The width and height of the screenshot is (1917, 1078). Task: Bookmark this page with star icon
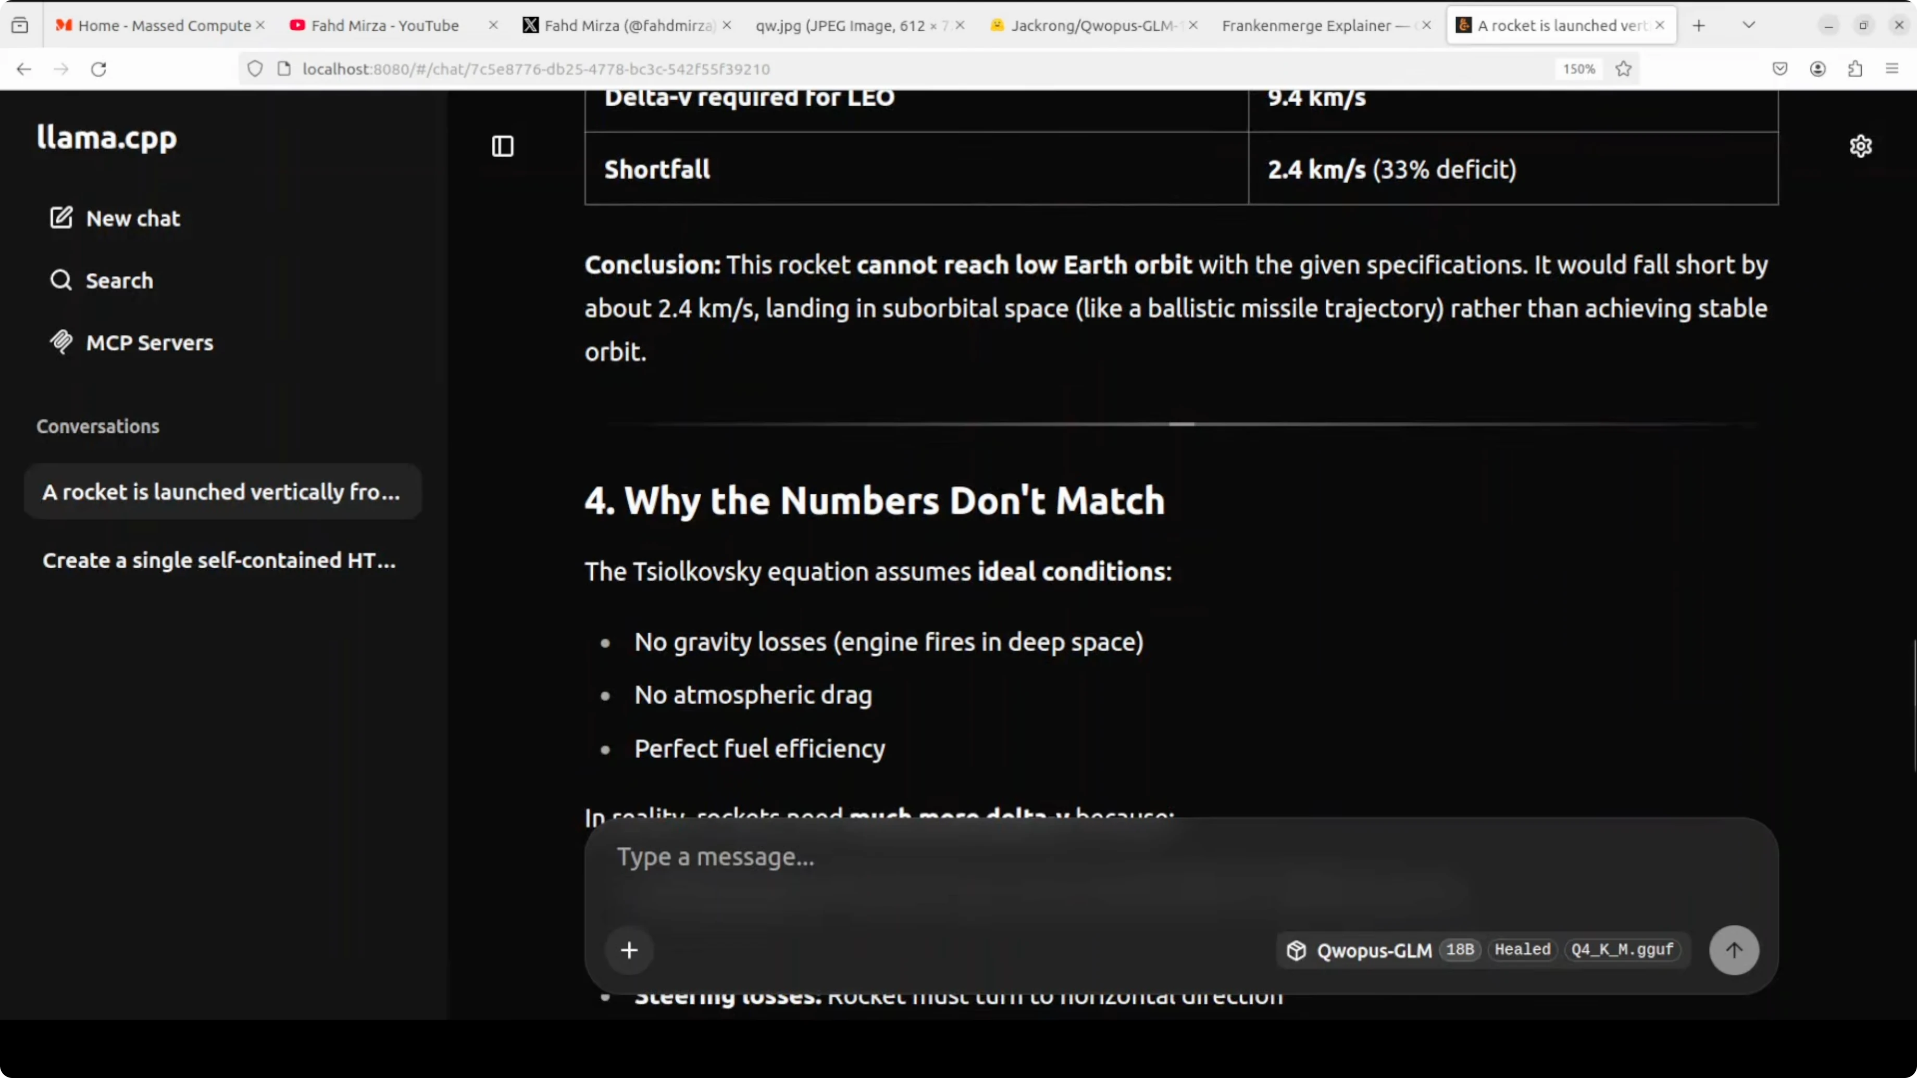(x=1624, y=69)
